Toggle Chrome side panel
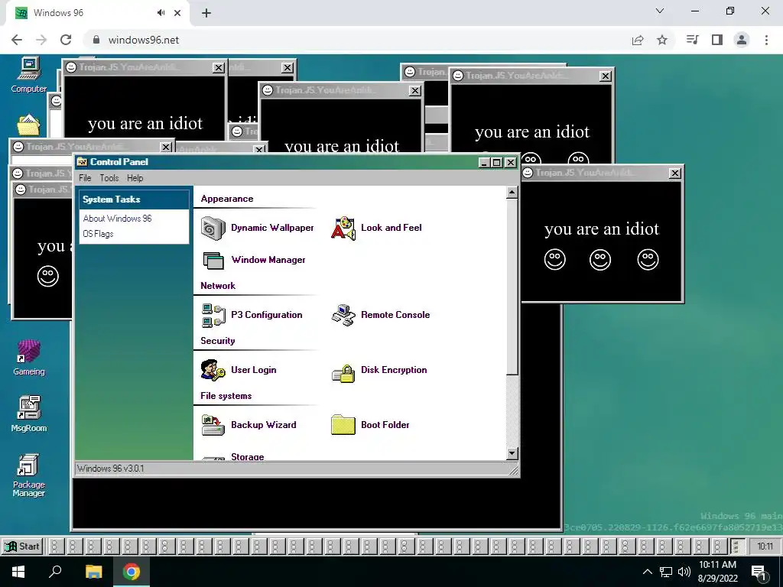 point(717,40)
